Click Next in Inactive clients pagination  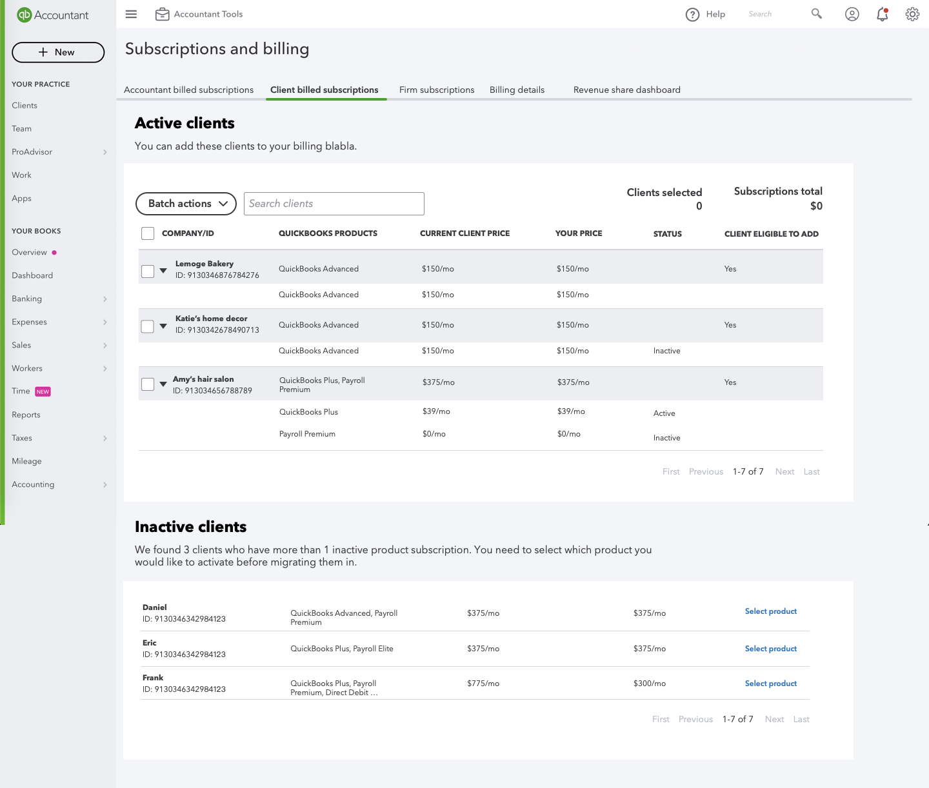pyautogui.click(x=774, y=720)
